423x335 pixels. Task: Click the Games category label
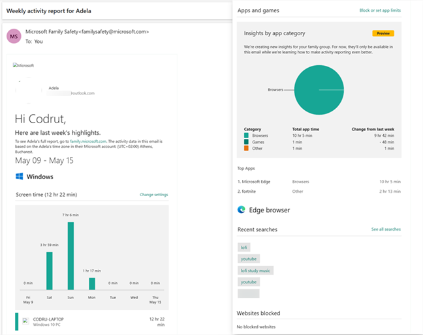tap(258, 142)
